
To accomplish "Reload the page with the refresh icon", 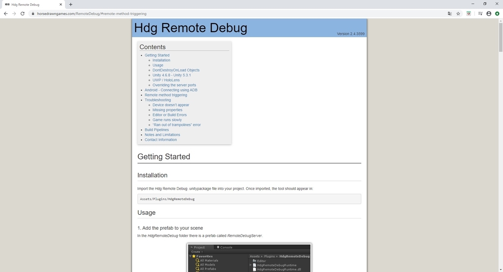I will (23, 13).
